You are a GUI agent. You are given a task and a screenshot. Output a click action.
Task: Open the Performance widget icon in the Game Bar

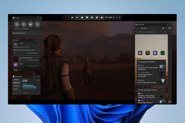click(x=87, y=18)
